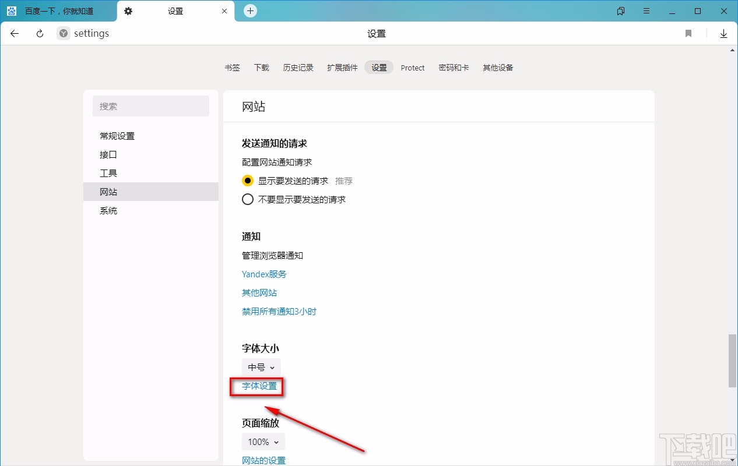Open the settings gear tab dropdown

point(128,10)
